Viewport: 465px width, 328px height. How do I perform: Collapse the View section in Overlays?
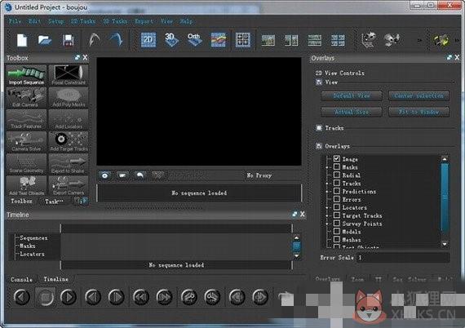(x=319, y=82)
